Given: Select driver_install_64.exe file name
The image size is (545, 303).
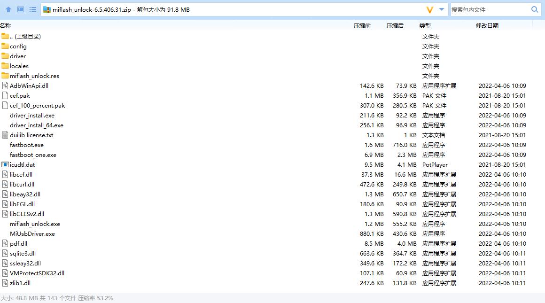Looking at the screenshot, I should [x=37, y=125].
